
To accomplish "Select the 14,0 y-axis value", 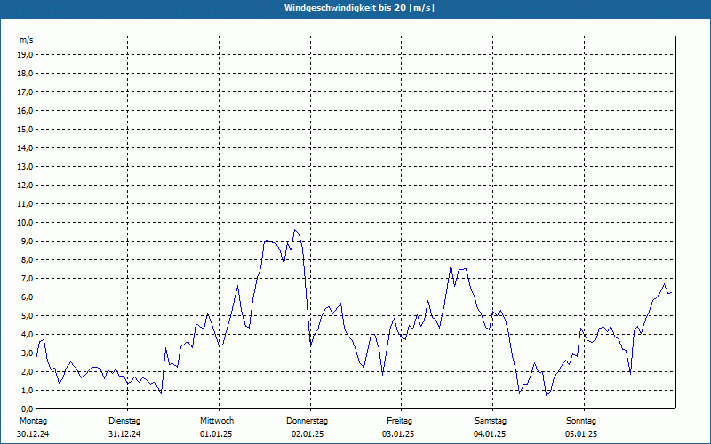I will (x=25, y=147).
